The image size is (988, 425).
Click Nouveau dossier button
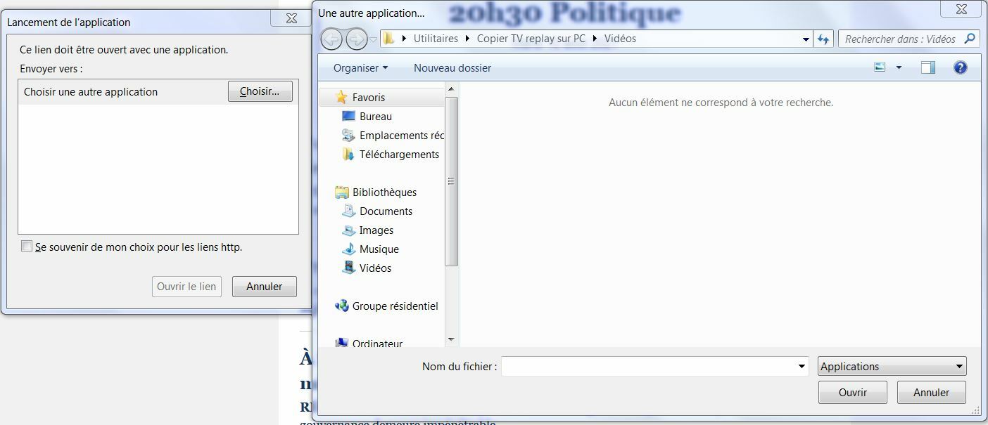(452, 68)
